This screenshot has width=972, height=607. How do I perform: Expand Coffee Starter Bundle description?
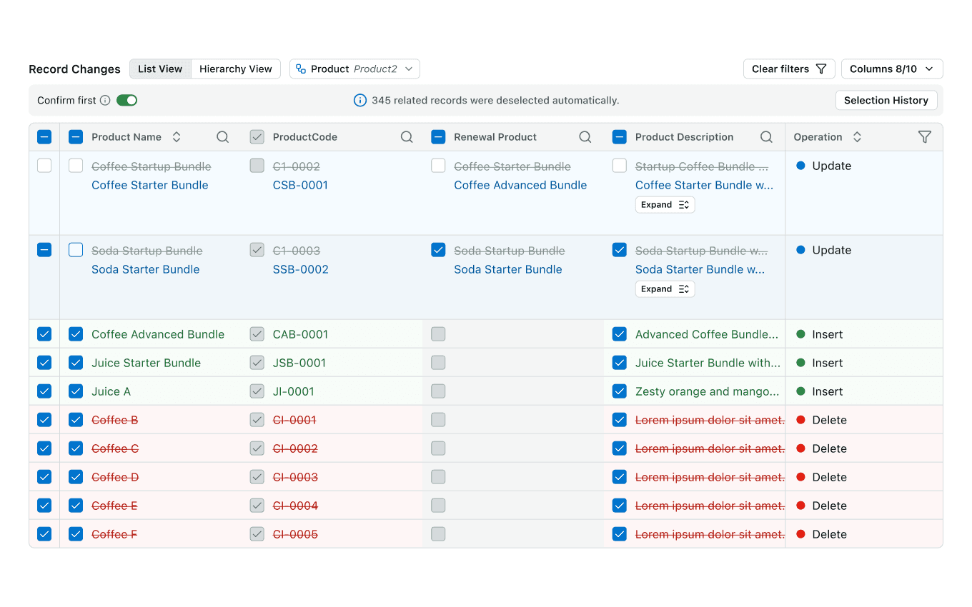[x=665, y=205]
